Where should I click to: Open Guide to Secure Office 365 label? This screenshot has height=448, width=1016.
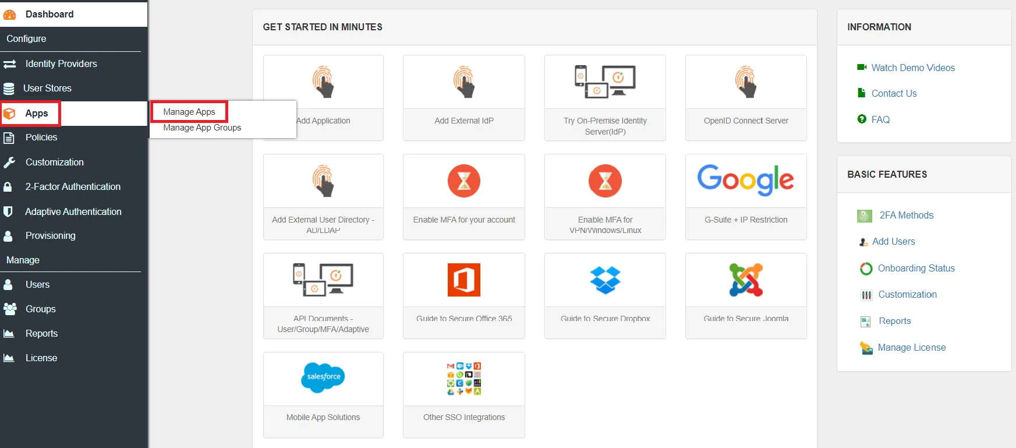click(x=464, y=319)
